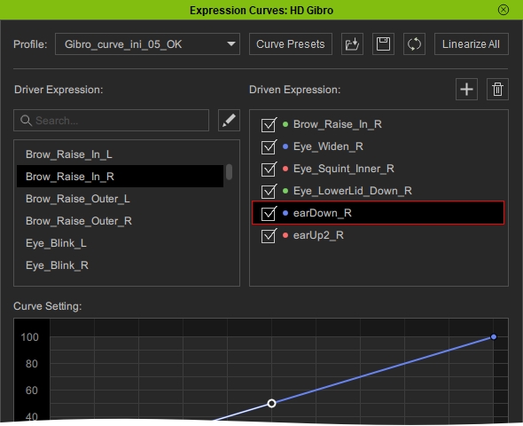Click the driver expression list scrollbar handle
Viewport: 523px width, 426px height.
pyautogui.click(x=229, y=172)
